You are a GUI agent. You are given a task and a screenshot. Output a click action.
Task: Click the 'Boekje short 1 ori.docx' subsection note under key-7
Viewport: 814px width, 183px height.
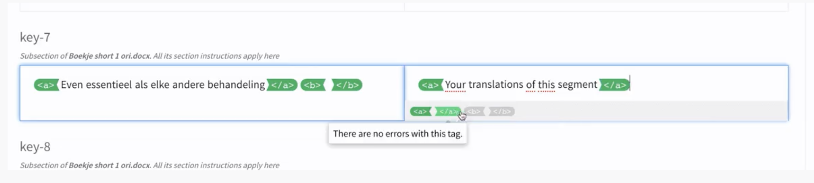coord(149,56)
